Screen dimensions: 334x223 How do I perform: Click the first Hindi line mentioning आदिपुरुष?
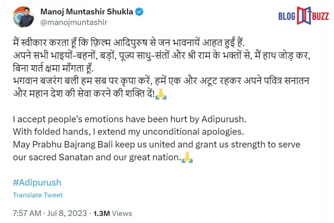[x=129, y=43]
